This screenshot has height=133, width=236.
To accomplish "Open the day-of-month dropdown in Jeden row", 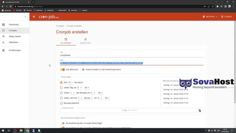I will 72,93.
